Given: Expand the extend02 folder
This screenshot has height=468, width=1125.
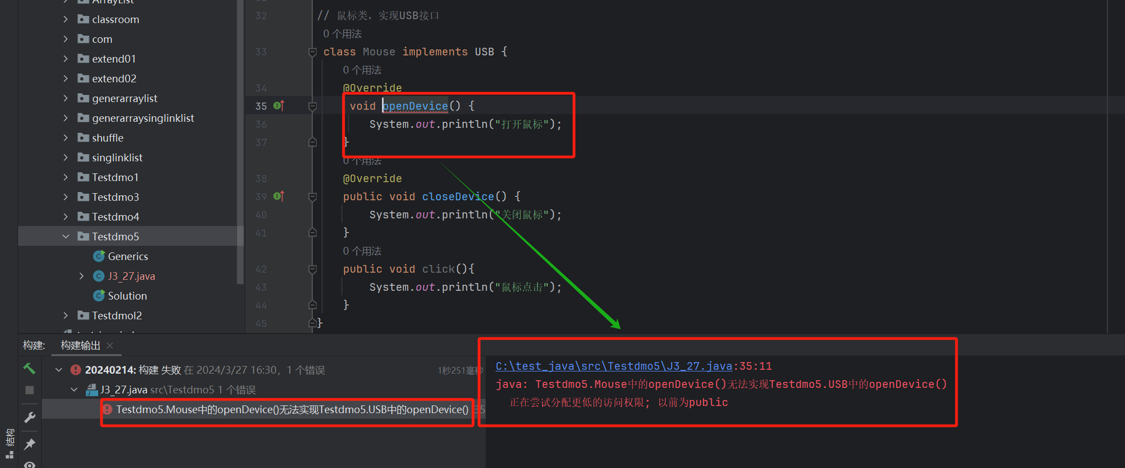Looking at the screenshot, I should pyautogui.click(x=66, y=78).
